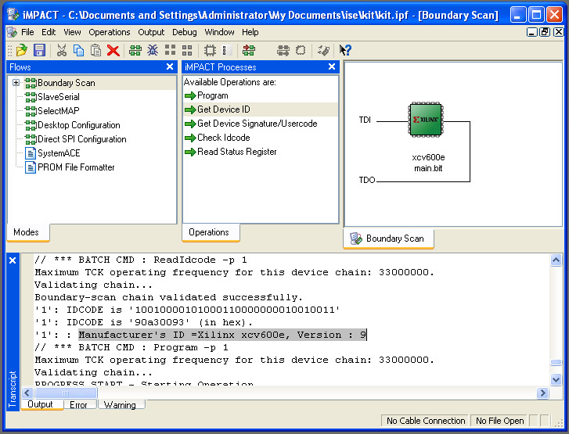The image size is (569, 434).
Task: Click the highlighted Manufacturer's ID transcript line
Action: tap(222, 335)
